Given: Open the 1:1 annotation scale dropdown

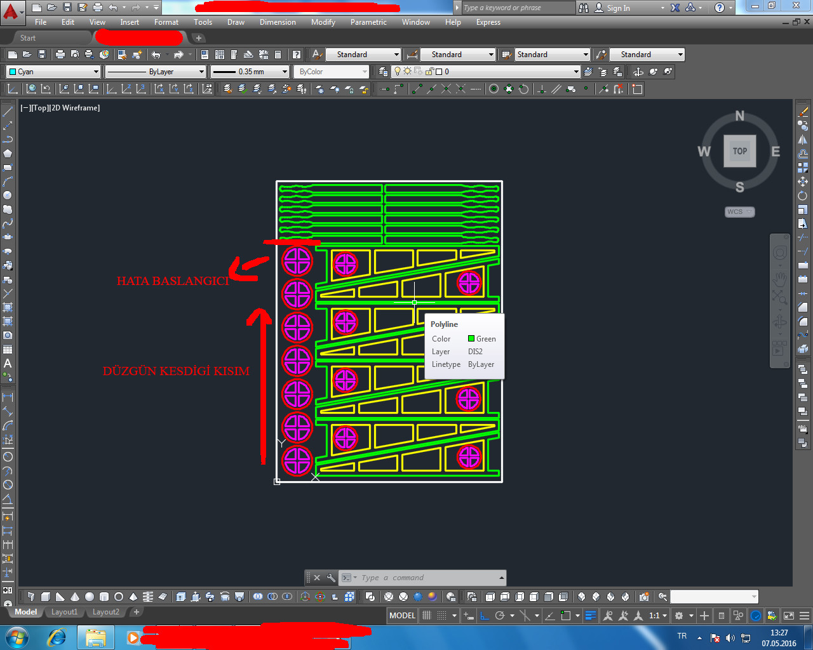Looking at the screenshot, I should point(658,616).
